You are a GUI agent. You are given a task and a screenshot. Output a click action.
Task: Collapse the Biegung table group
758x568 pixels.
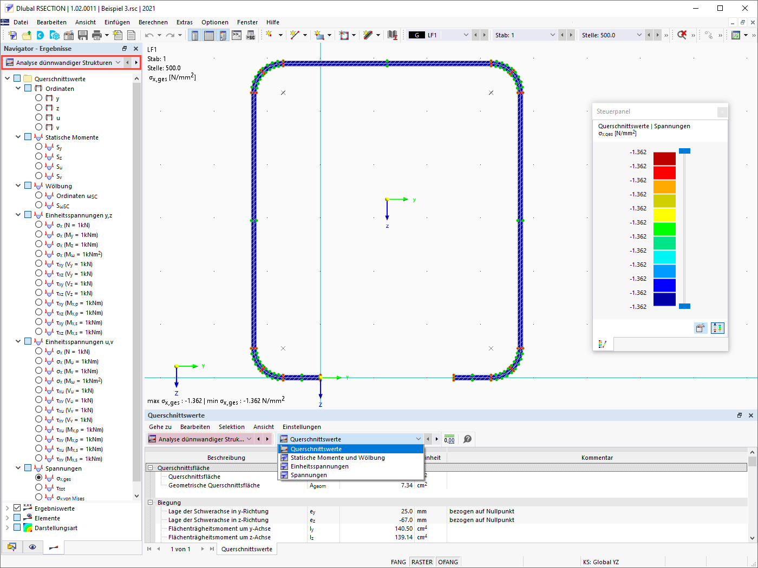[x=151, y=503]
